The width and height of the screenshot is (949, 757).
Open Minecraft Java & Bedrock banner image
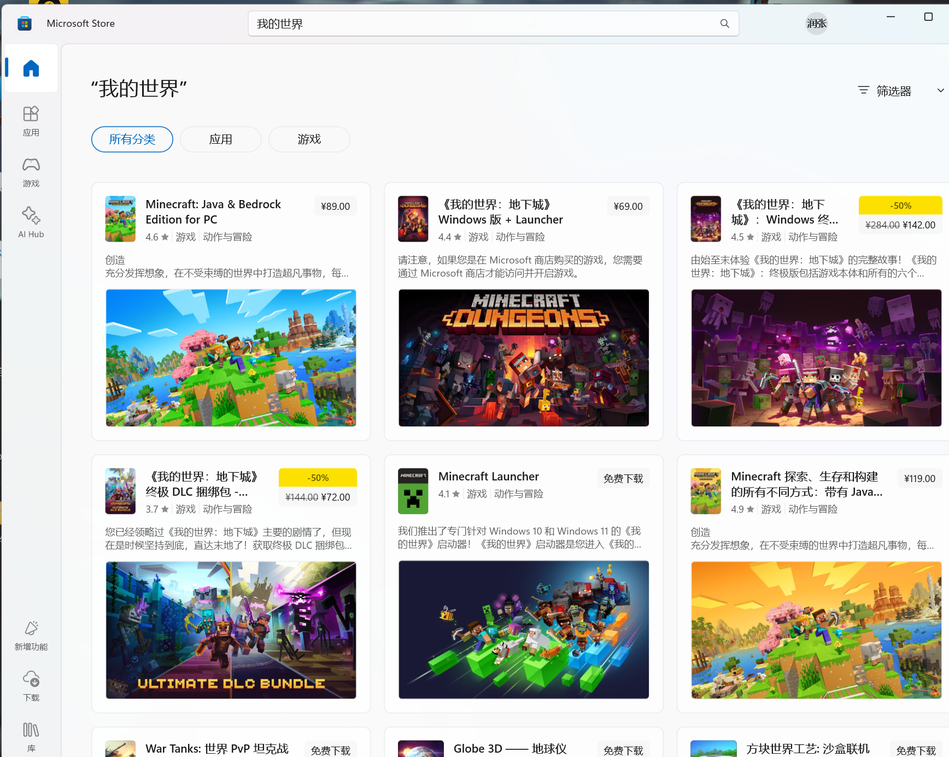[x=231, y=358]
